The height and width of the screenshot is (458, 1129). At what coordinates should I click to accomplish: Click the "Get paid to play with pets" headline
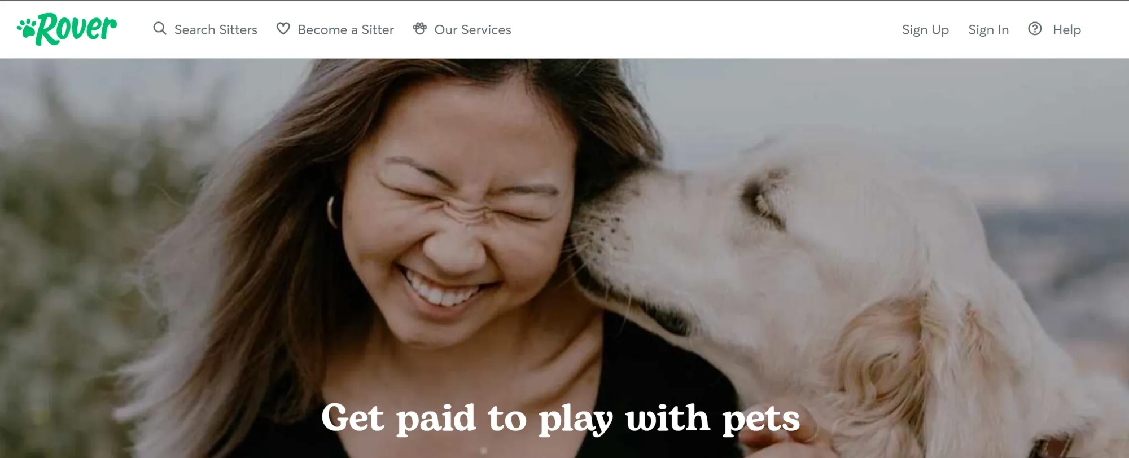pyautogui.click(x=561, y=419)
